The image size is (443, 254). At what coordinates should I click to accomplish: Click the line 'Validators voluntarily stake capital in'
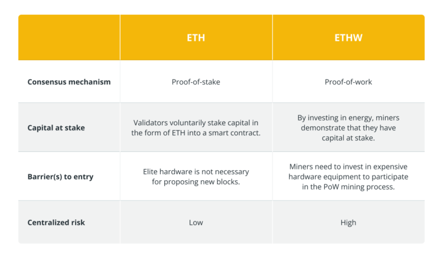(196, 122)
